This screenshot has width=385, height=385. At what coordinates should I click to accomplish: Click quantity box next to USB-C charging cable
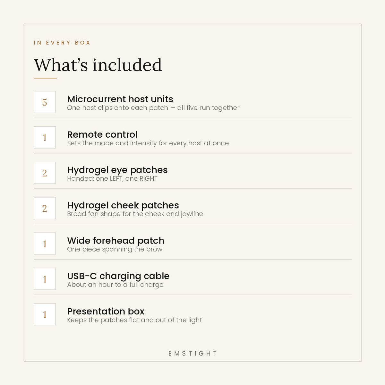[45, 279]
